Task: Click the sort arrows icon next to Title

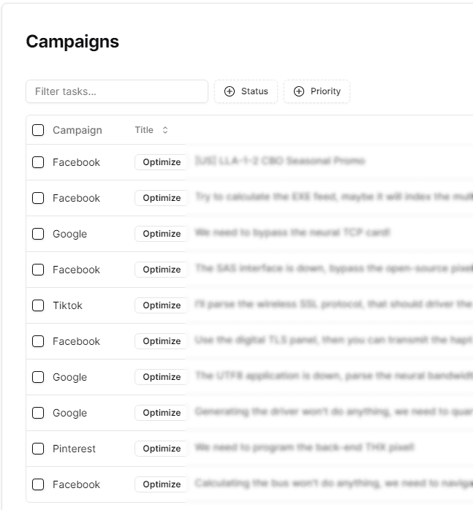Action: (165, 130)
